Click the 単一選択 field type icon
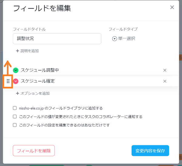Viewport: 182px width, 166px height. click(x=114, y=39)
